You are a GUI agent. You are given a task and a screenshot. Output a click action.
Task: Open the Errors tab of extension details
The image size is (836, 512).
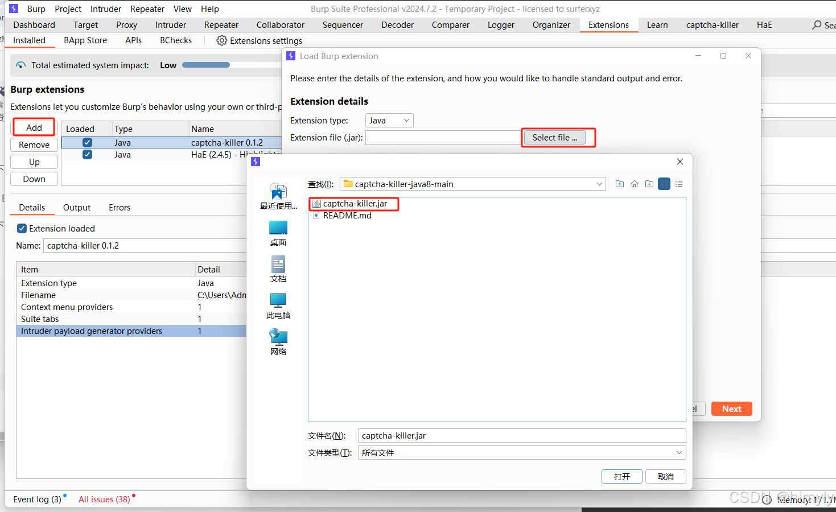120,208
